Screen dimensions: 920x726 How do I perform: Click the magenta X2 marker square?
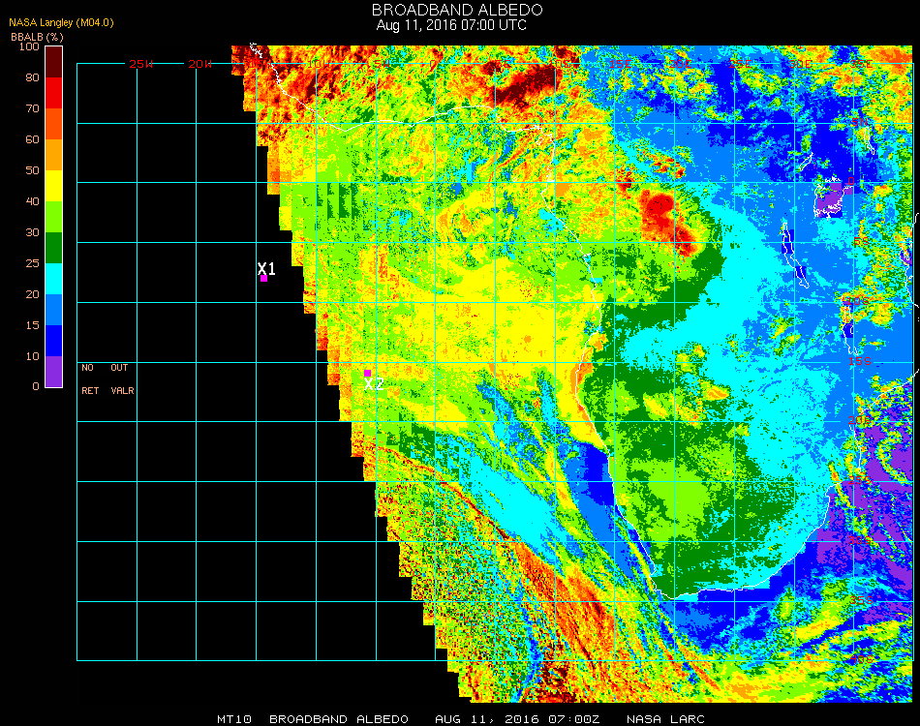(367, 373)
